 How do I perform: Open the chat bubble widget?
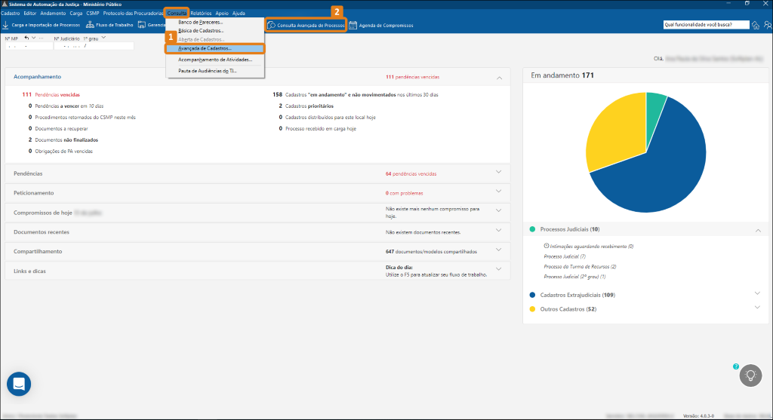pos(19,384)
